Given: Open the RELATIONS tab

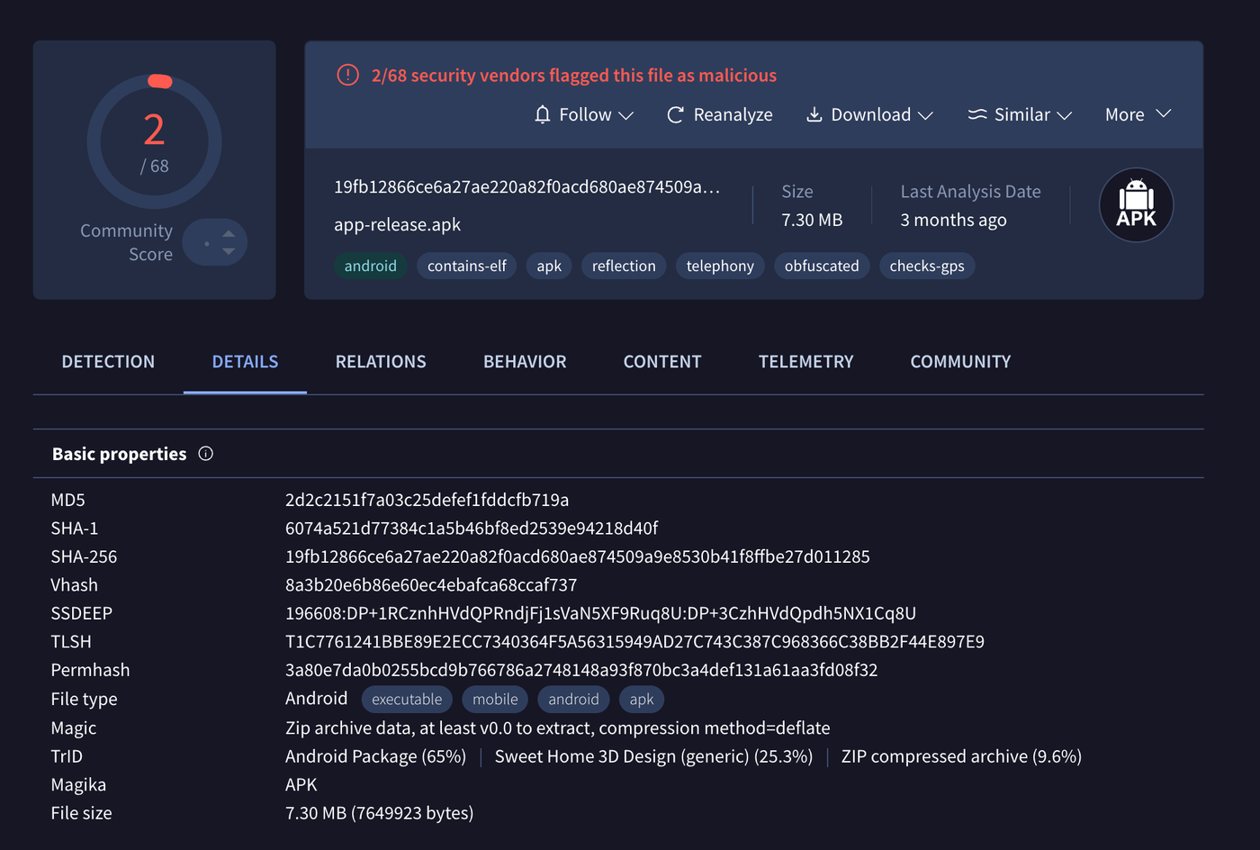Looking at the screenshot, I should point(381,361).
